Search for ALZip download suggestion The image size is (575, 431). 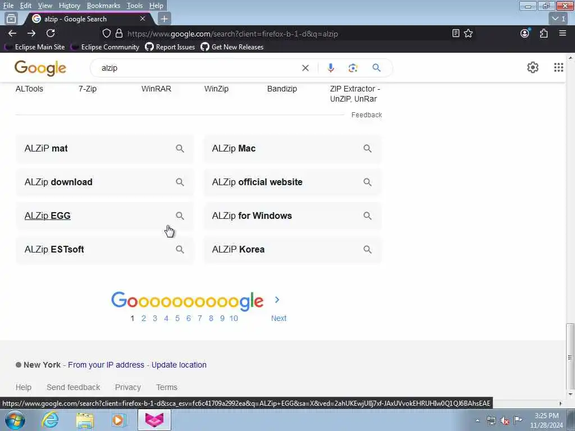click(105, 182)
